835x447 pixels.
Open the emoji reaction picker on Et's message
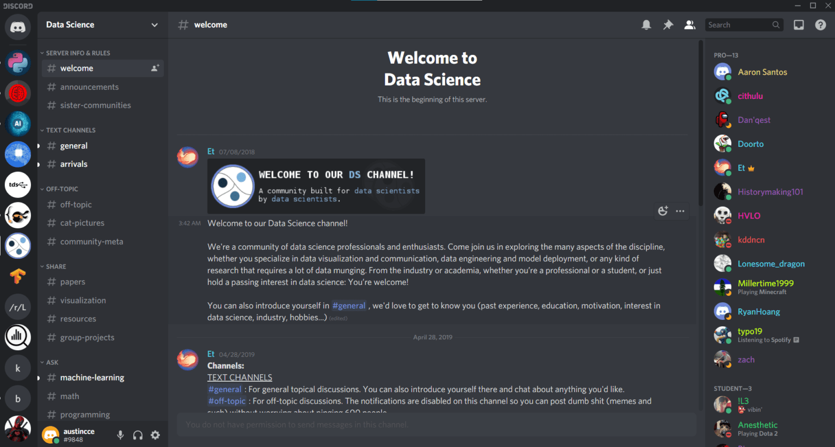click(x=663, y=210)
